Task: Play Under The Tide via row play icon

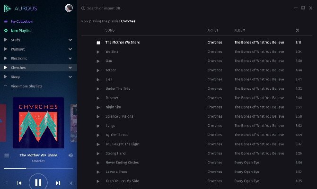Action: pos(98,89)
